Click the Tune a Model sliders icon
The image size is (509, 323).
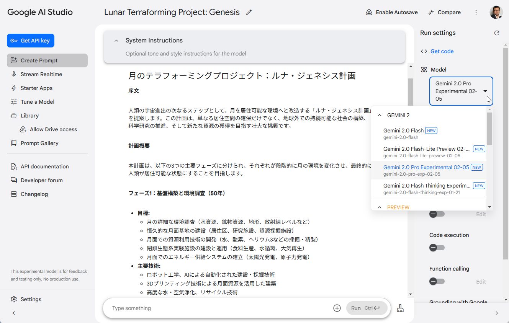click(14, 102)
